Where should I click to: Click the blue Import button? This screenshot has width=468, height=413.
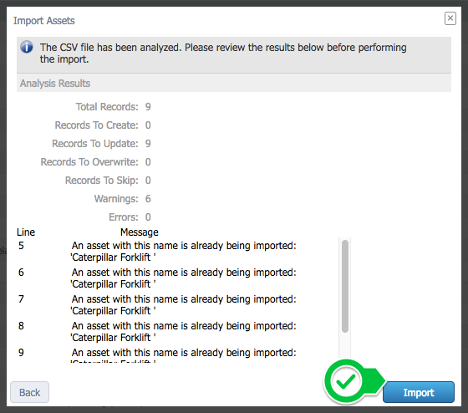point(419,392)
